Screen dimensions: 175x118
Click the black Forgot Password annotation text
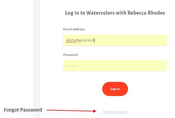[x=23, y=110]
